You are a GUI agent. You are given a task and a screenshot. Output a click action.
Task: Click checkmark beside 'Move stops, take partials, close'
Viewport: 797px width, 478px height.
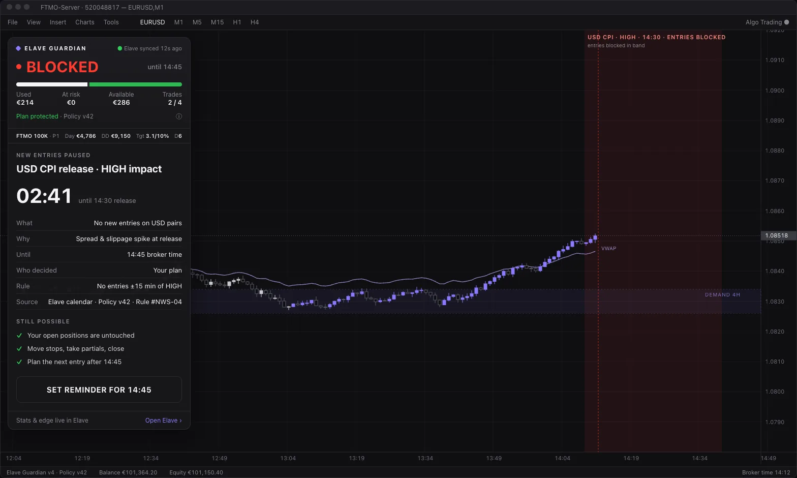(19, 349)
